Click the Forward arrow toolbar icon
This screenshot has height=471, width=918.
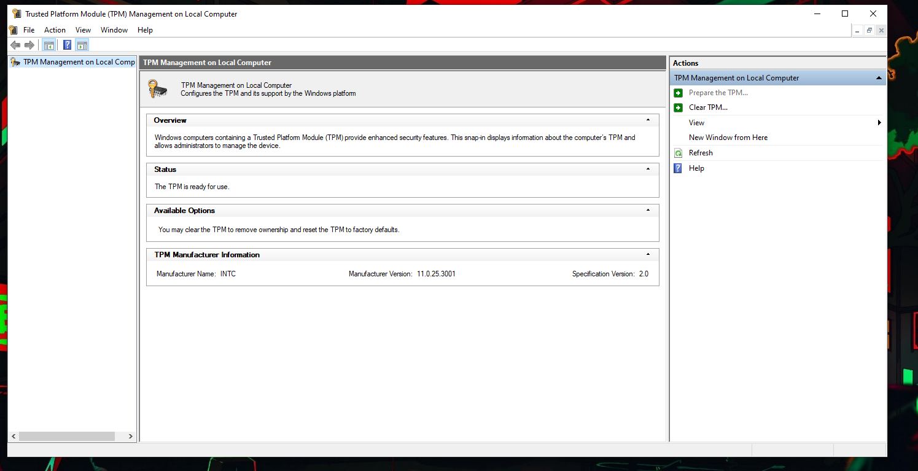29,45
